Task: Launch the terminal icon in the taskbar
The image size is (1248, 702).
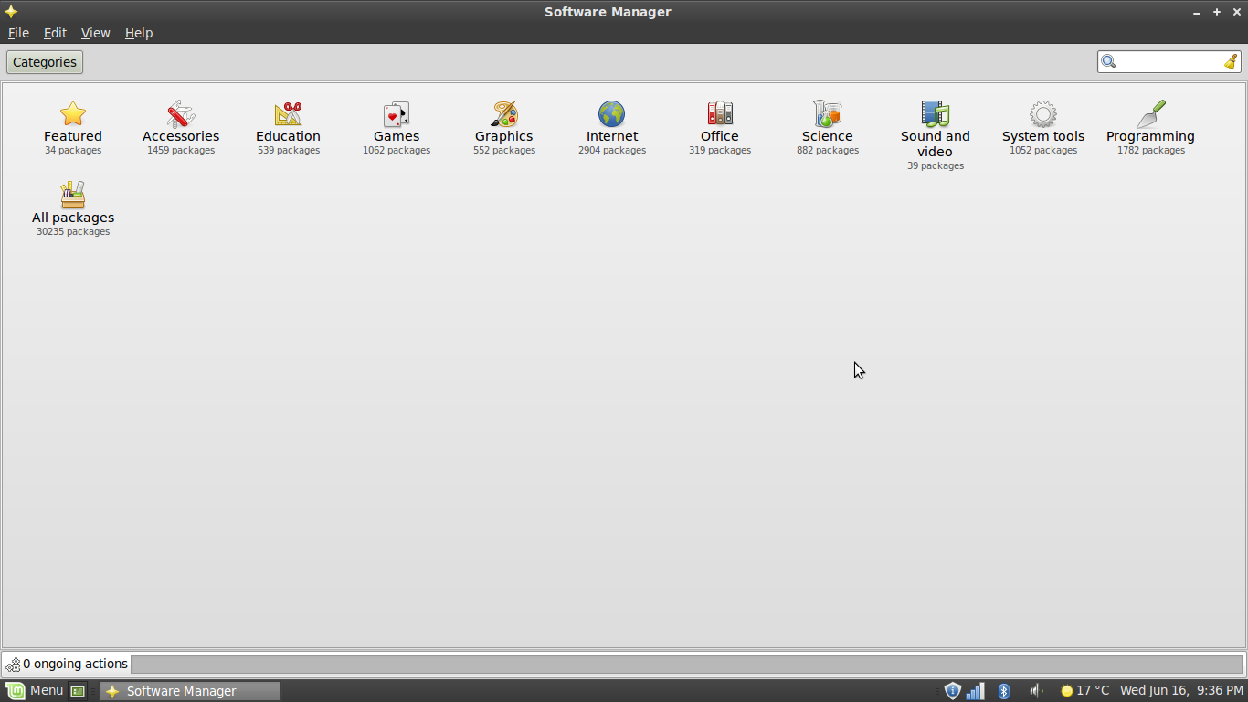Action: point(79,691)
